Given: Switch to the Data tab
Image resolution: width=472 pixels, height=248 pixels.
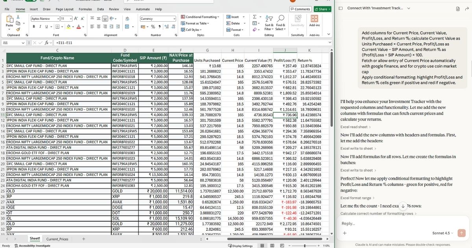Looking at the screenshot, I should 101,9.
